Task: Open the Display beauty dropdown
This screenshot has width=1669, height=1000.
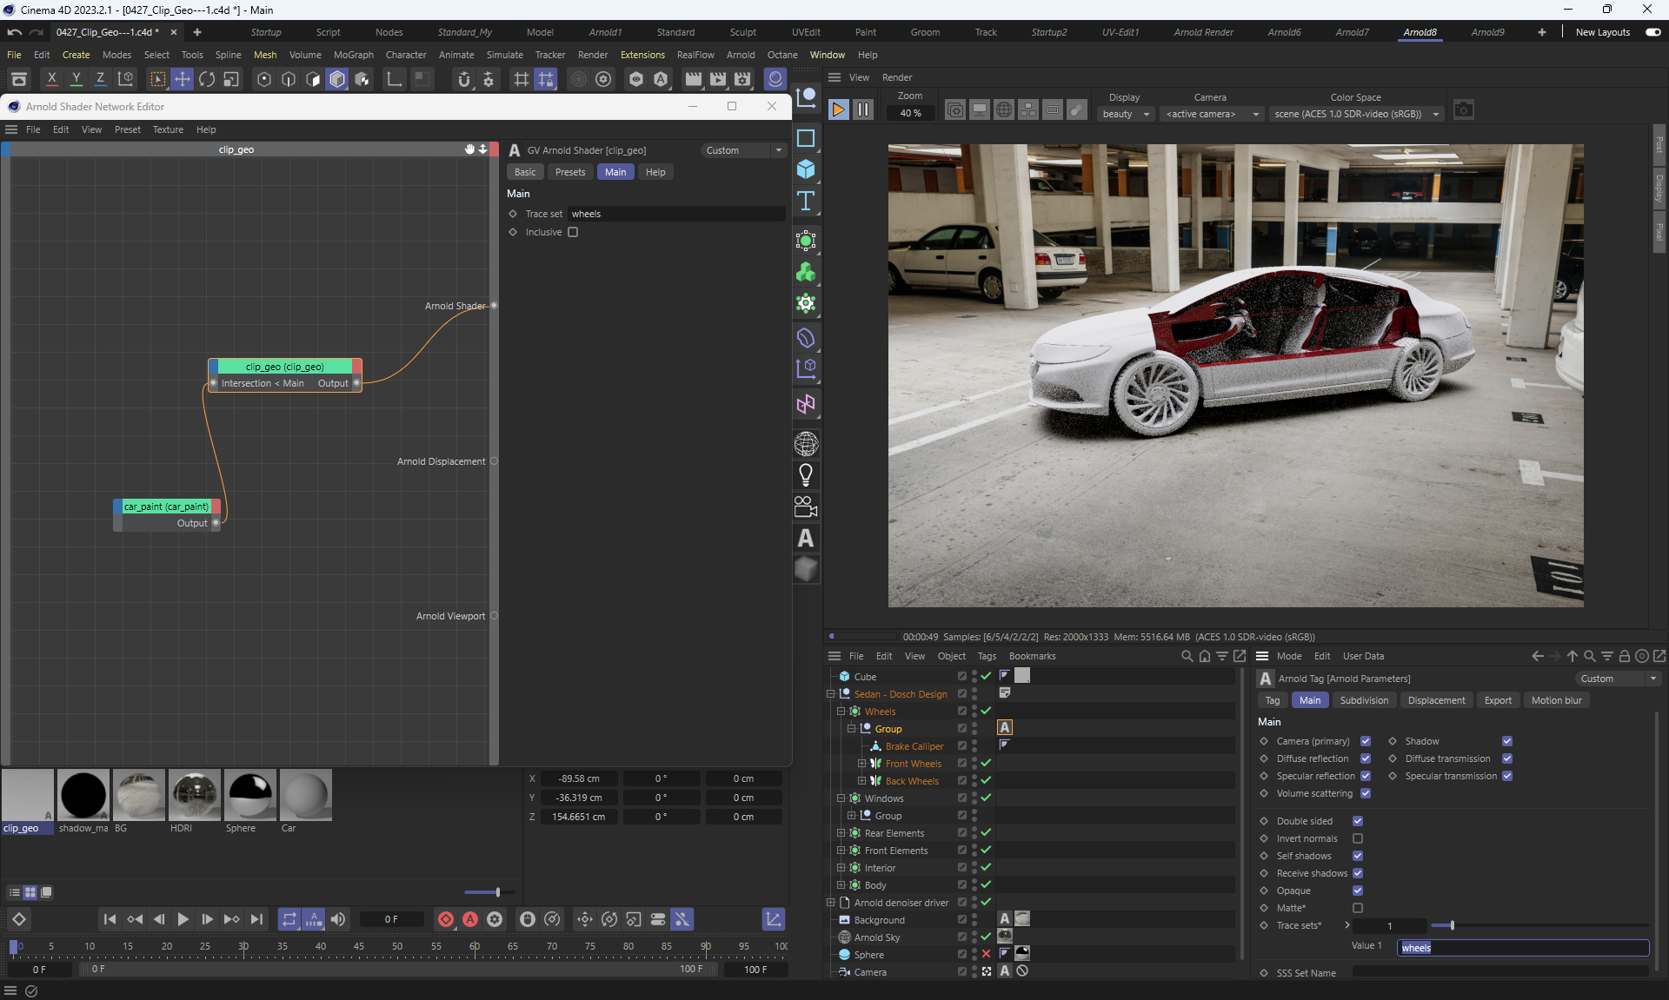Action: pos(1125,114)
